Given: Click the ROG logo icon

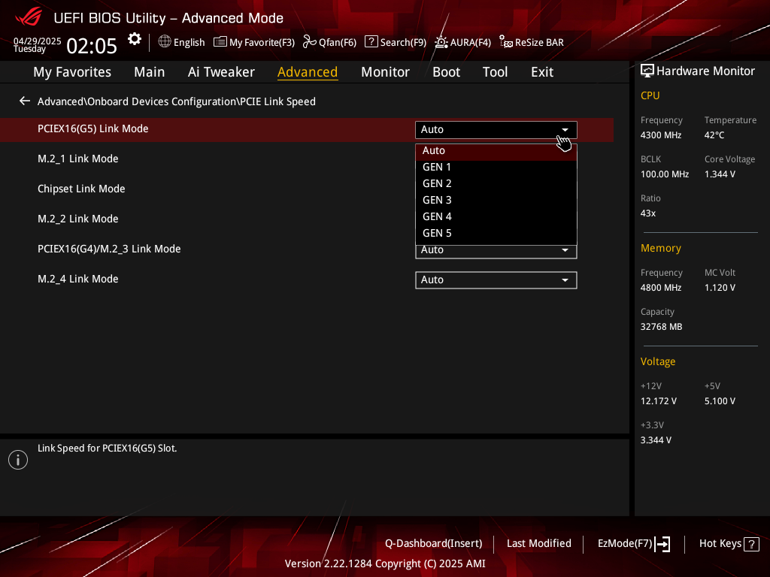Looking at the screenshot, I should tap(29, 17).
